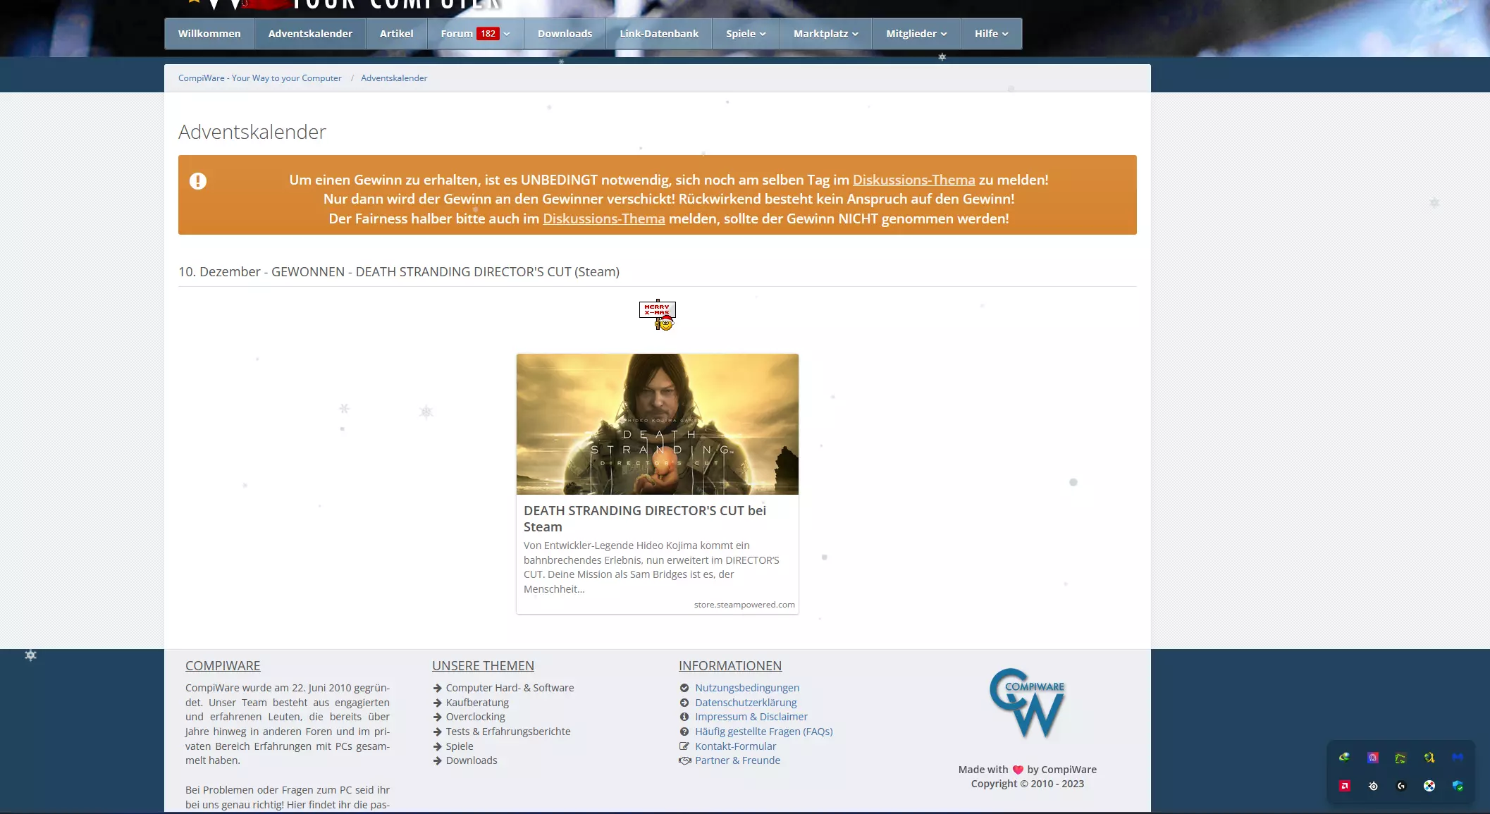The image size is (1490, 814).
Task: Open the Kontakt-Formular link
Action: pos(735,746)
